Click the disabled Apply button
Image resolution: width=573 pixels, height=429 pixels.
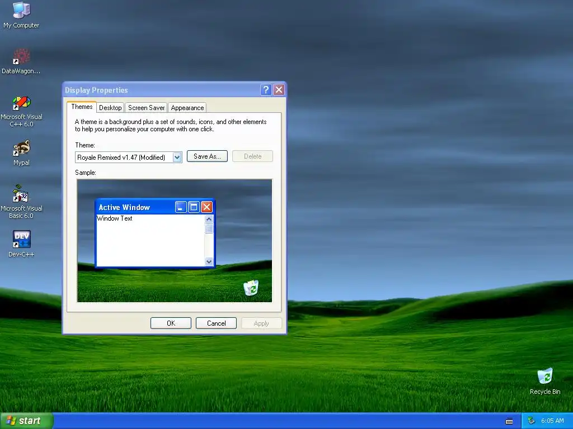pos(261,323)
